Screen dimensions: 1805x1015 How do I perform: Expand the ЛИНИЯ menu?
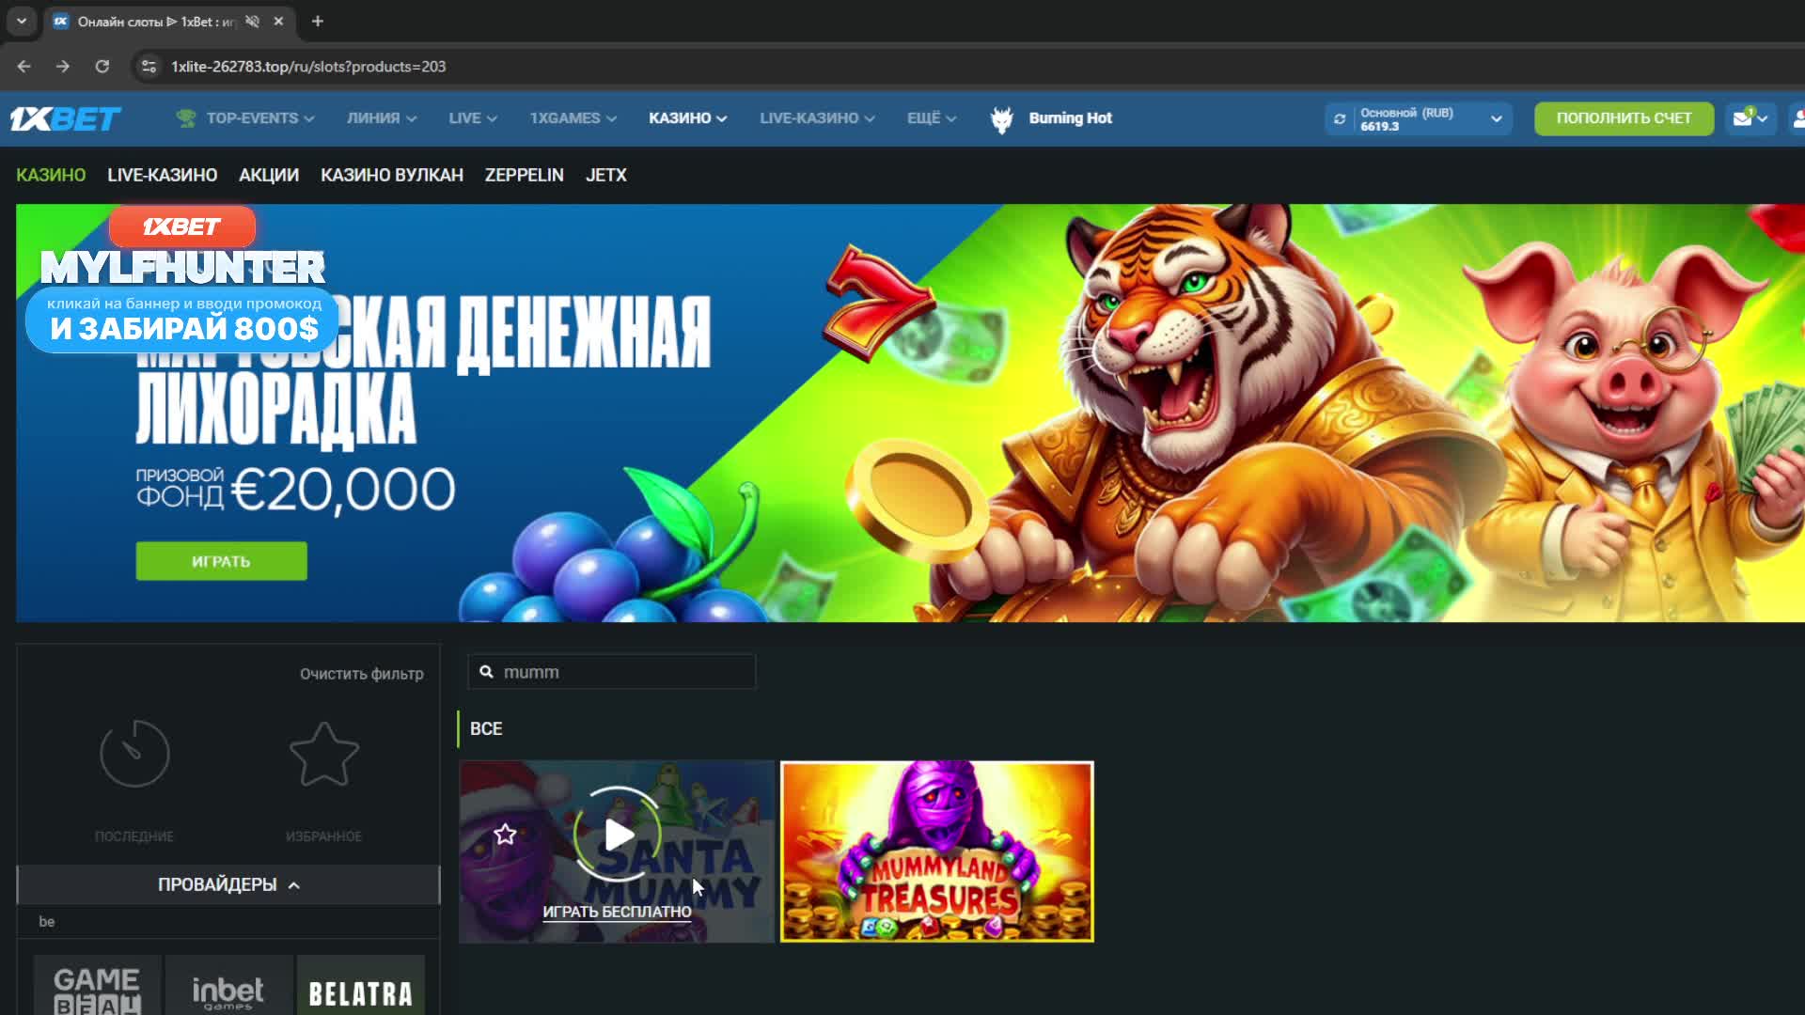(x=382, y=118)
